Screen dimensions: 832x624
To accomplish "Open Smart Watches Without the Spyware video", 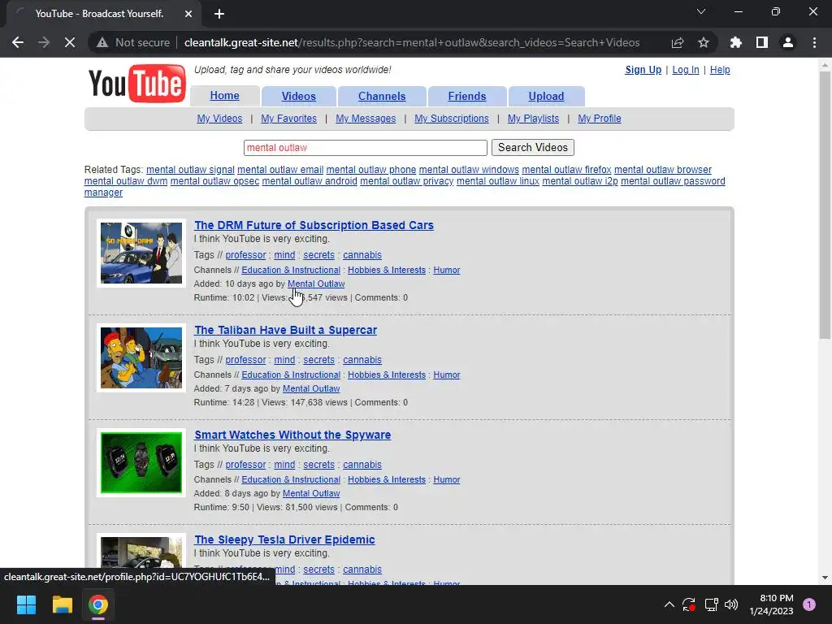I will 292,435.
